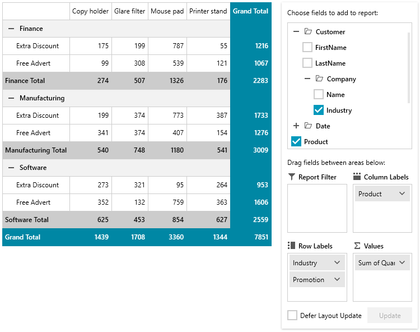Click the empty Report Filter drop area
420x332 pixels.
pos(317,209)
